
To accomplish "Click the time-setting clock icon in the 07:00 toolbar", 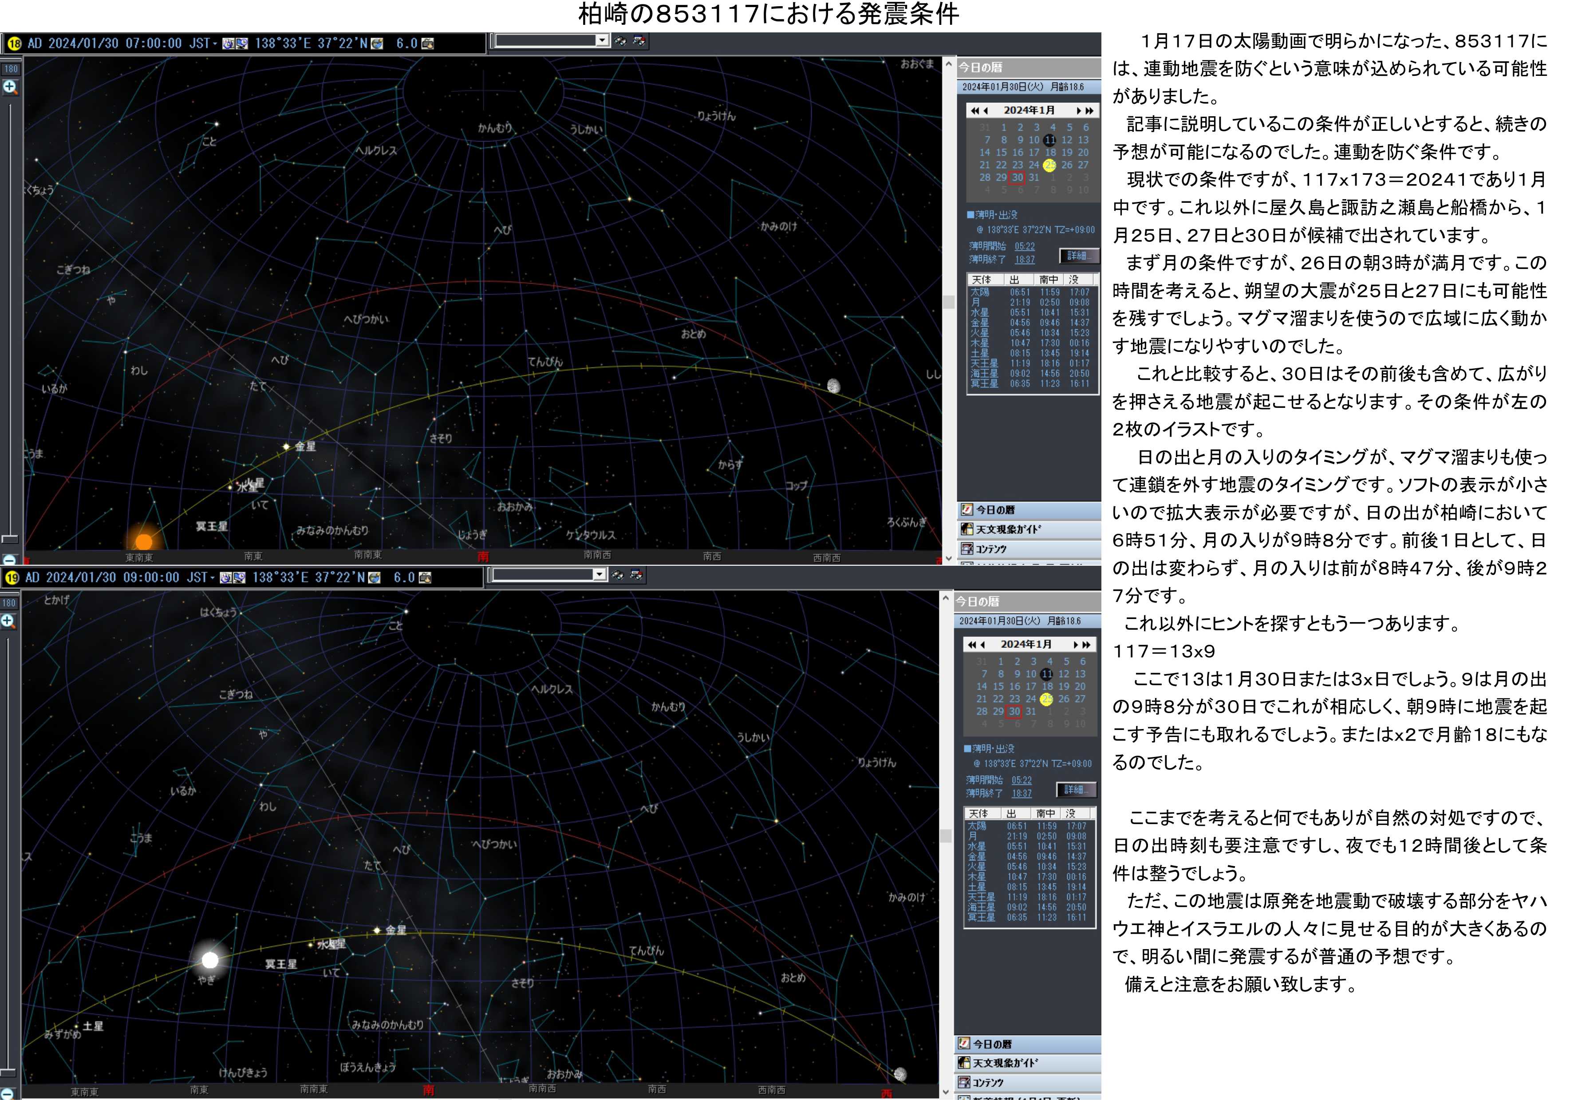I will pos(229,44).
